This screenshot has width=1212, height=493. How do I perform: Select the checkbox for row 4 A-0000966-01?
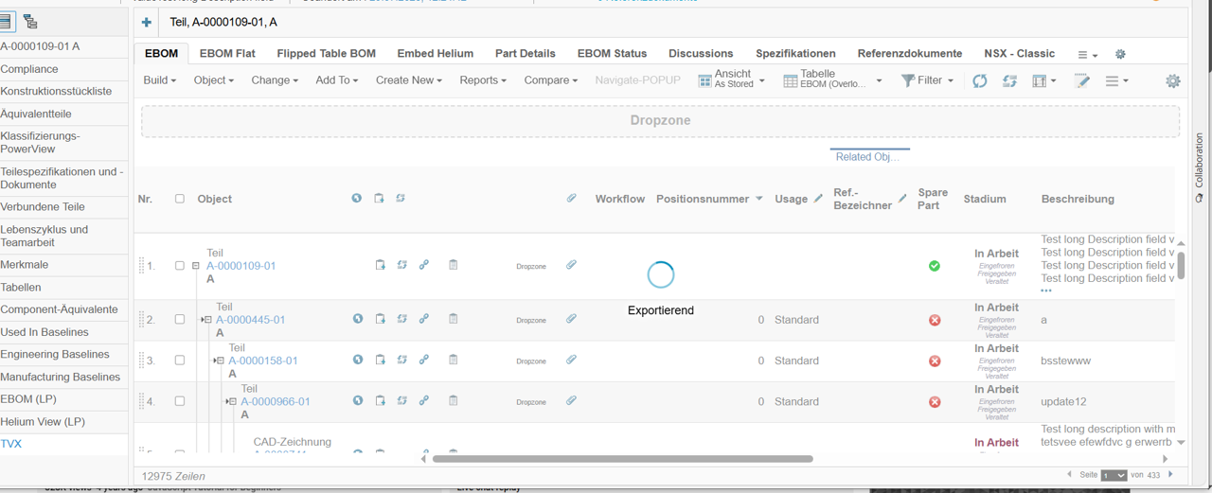click(x=180, y=401)
